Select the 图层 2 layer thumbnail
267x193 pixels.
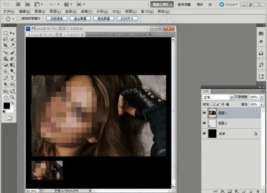pos(212,123)
